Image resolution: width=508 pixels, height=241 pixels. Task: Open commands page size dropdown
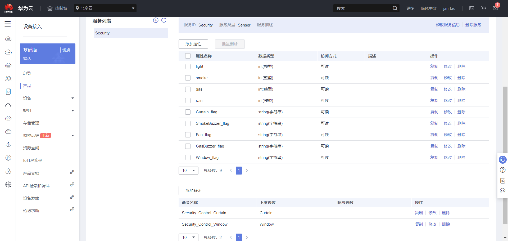tap(188, 237)
